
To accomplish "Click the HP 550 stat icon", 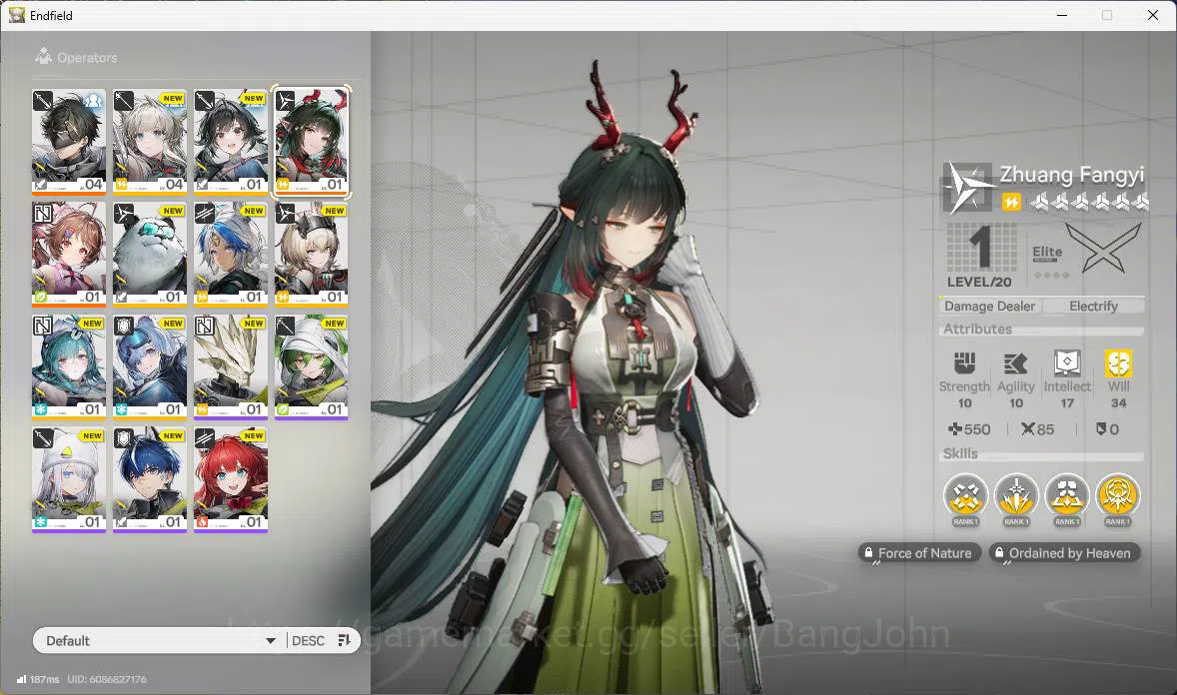I will [x=955, y=429].
